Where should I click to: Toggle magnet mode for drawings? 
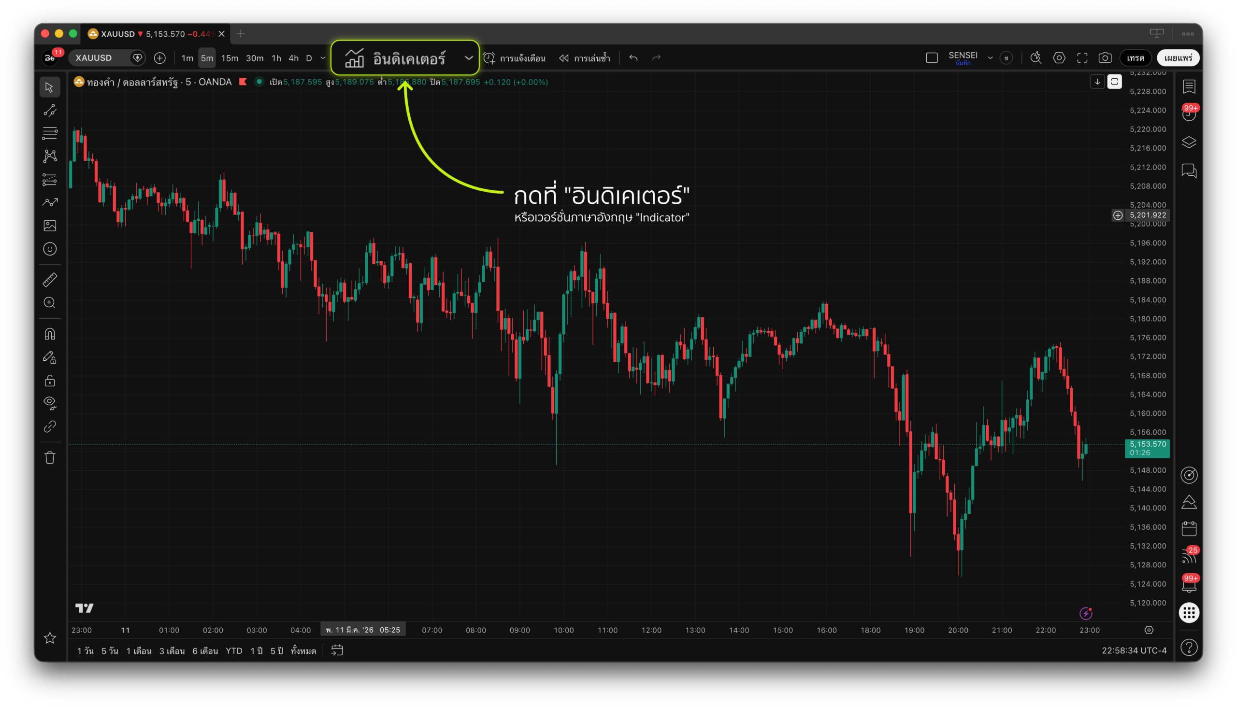(50, 334)
